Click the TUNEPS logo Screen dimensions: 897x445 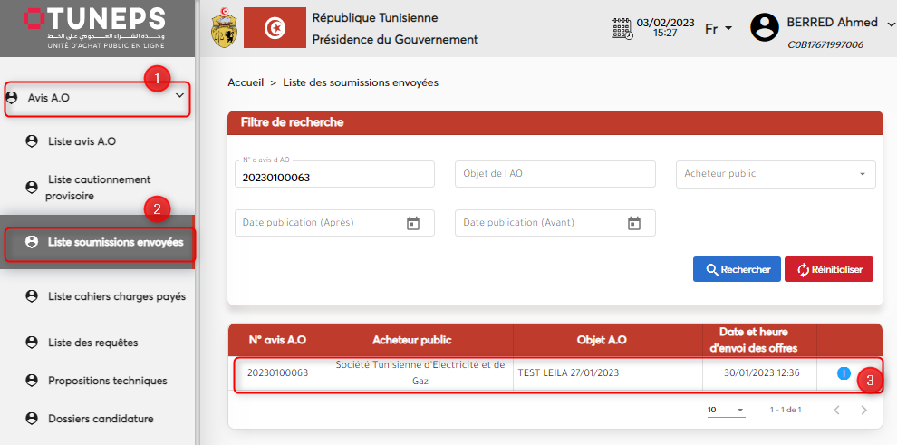(x=95, y=25)
